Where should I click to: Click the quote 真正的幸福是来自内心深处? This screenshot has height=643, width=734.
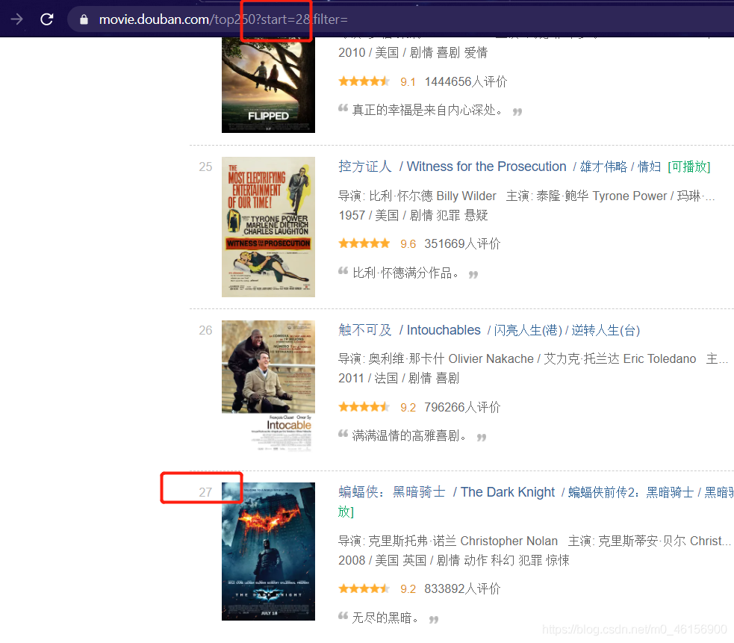click(428, 110)
